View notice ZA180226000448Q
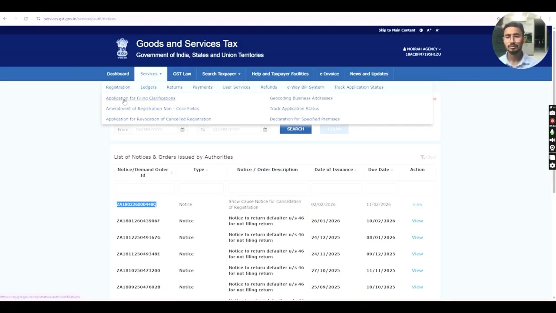The width and height of the screenshot is (556, 313). pyautogui.click(x=417, y=204)
